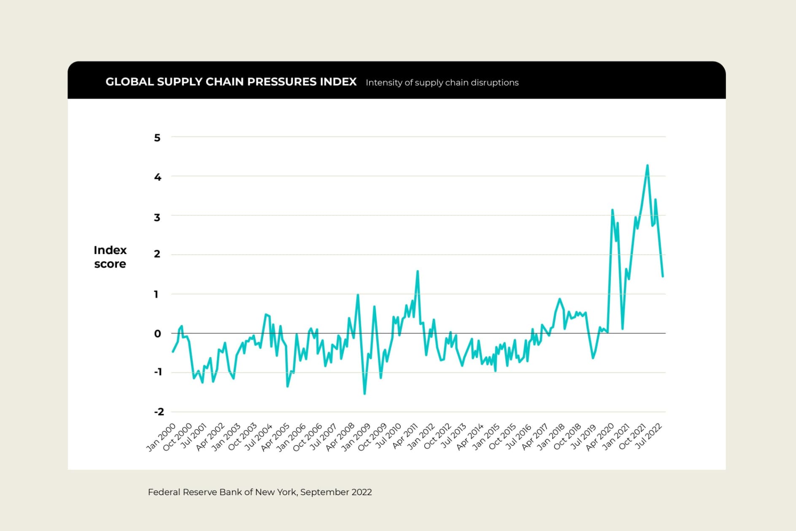The width and height of the screenshot is (796, 531).
Task: Click the Index score axis label
Action: click(111, 257)
